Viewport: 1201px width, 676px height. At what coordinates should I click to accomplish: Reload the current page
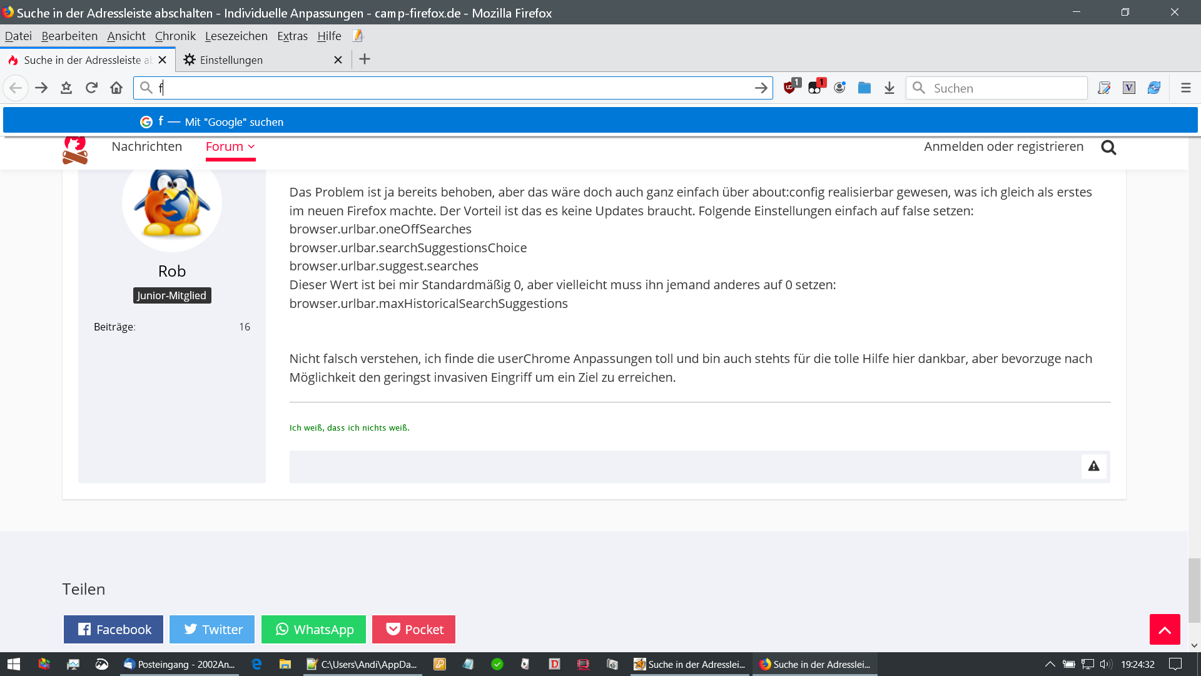pos(91,88)
